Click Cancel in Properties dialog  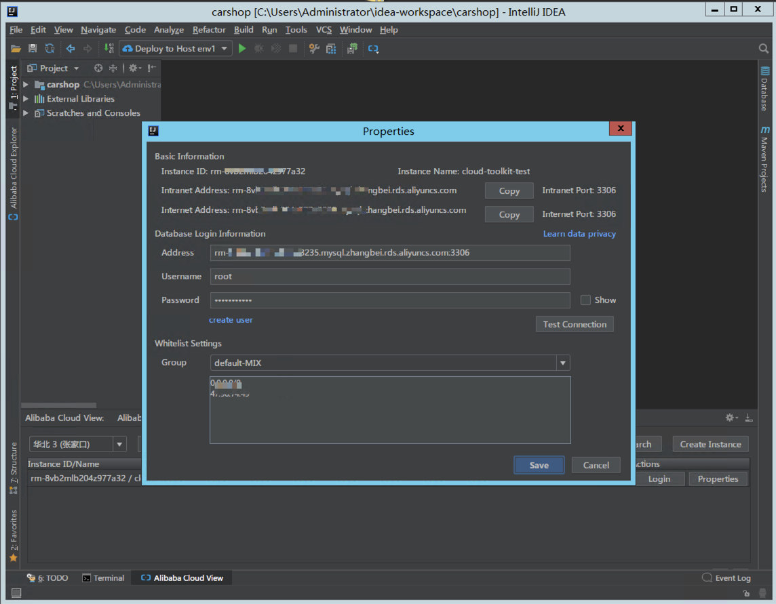(x=596, y=466)
